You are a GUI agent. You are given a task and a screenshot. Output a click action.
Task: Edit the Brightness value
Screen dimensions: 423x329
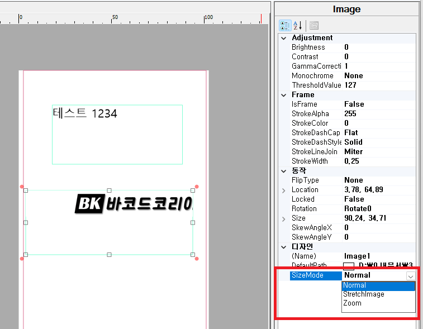(379, 47)
